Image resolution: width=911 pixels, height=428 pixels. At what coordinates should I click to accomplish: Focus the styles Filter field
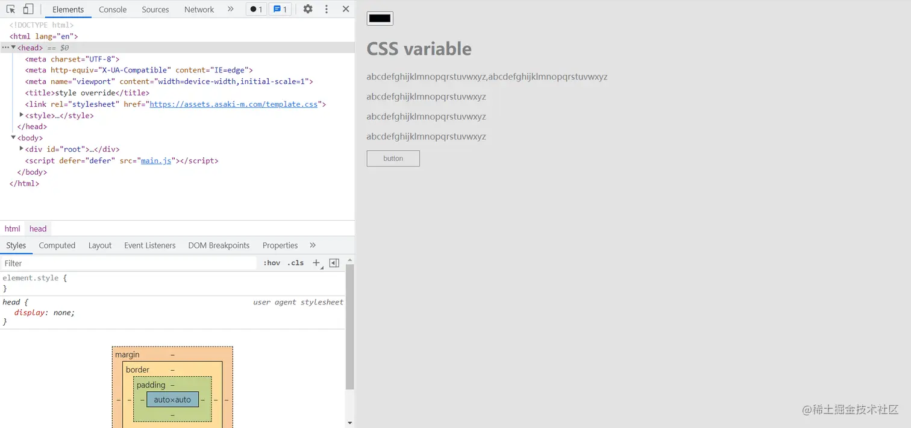pos(128,263)
